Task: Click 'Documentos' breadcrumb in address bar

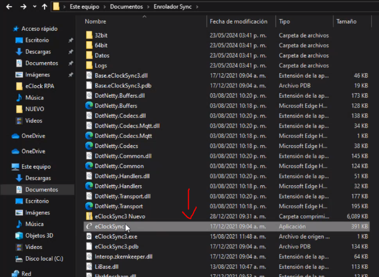Action: pos(127,7)
